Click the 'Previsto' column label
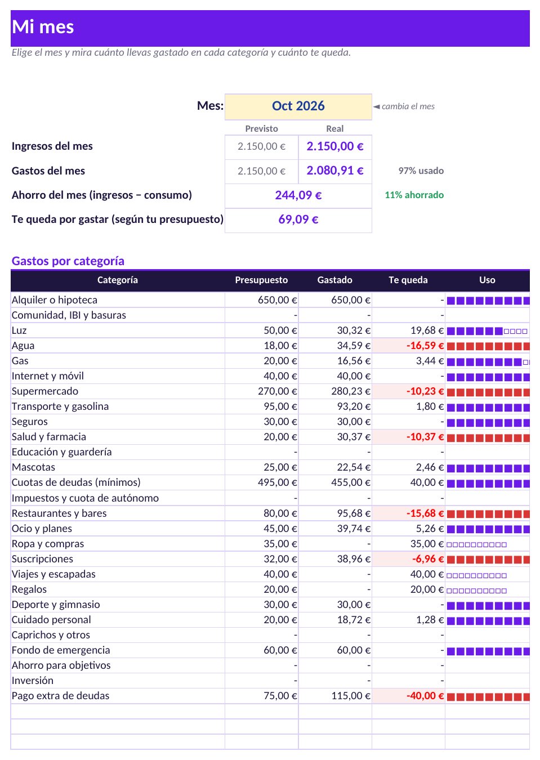Screen dimensions: 540x760 pos(261,128)
